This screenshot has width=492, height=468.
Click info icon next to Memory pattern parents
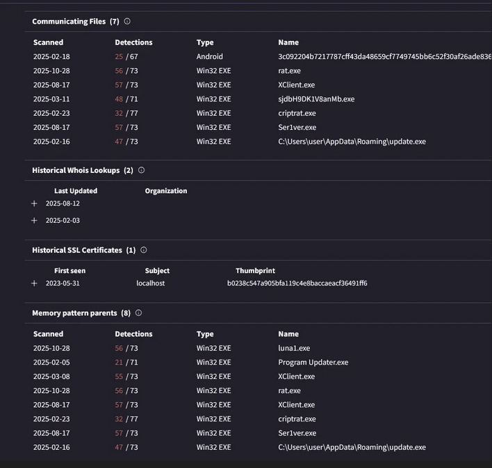pos(138,313)
